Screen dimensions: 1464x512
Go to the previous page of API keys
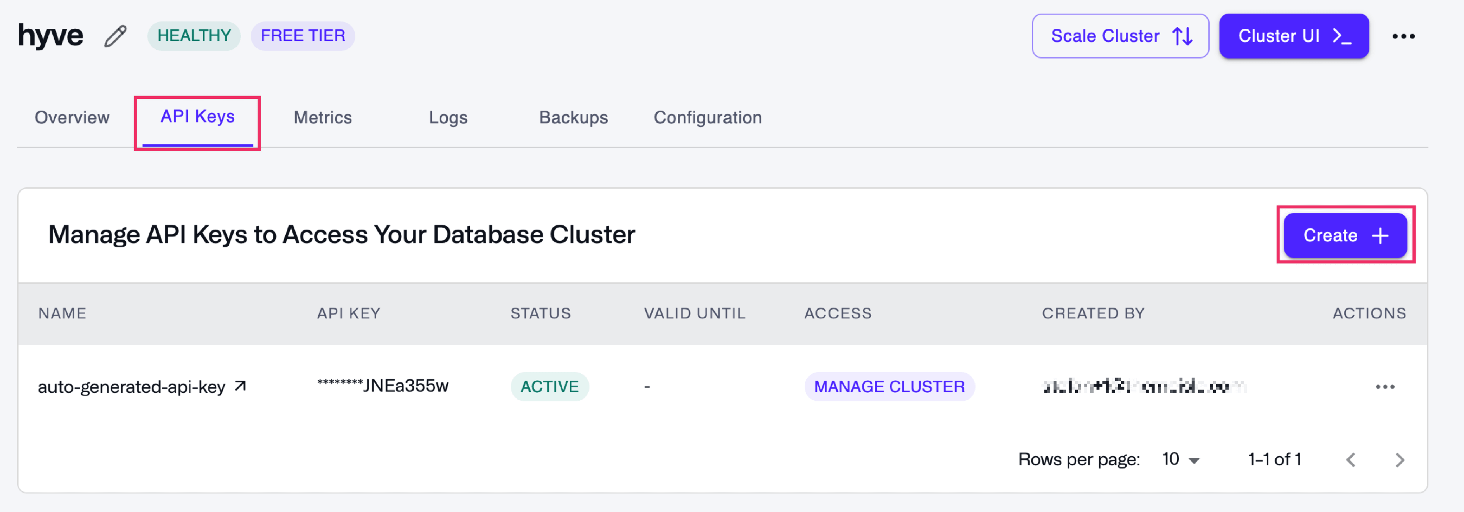point(1351,459)
